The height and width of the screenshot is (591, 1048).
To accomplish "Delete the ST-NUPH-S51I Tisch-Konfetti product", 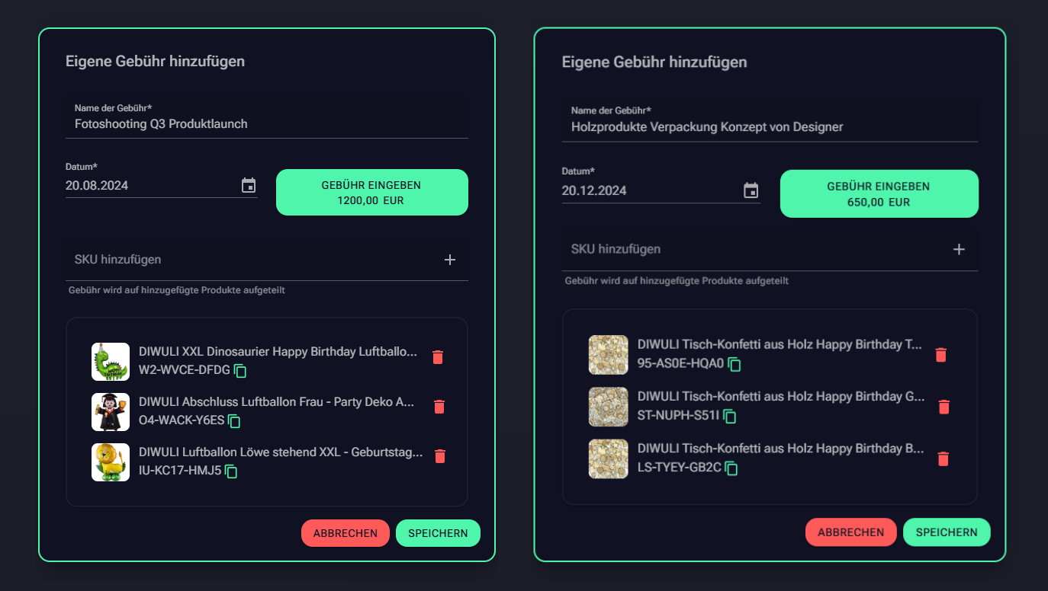I will pyautogui.click(x=944, y=407).
